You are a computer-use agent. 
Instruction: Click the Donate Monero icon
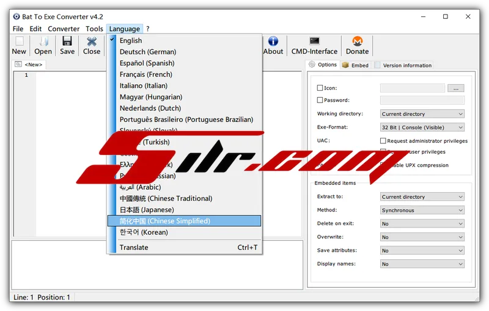pos(358,41)
